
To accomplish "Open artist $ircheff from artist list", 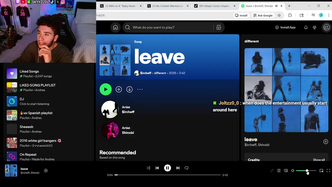I will click(128, 112).
